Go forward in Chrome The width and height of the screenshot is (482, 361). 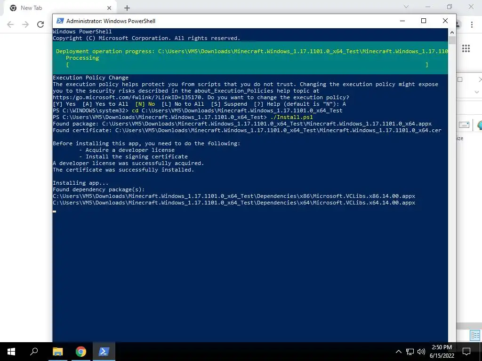tap(25, 24)
